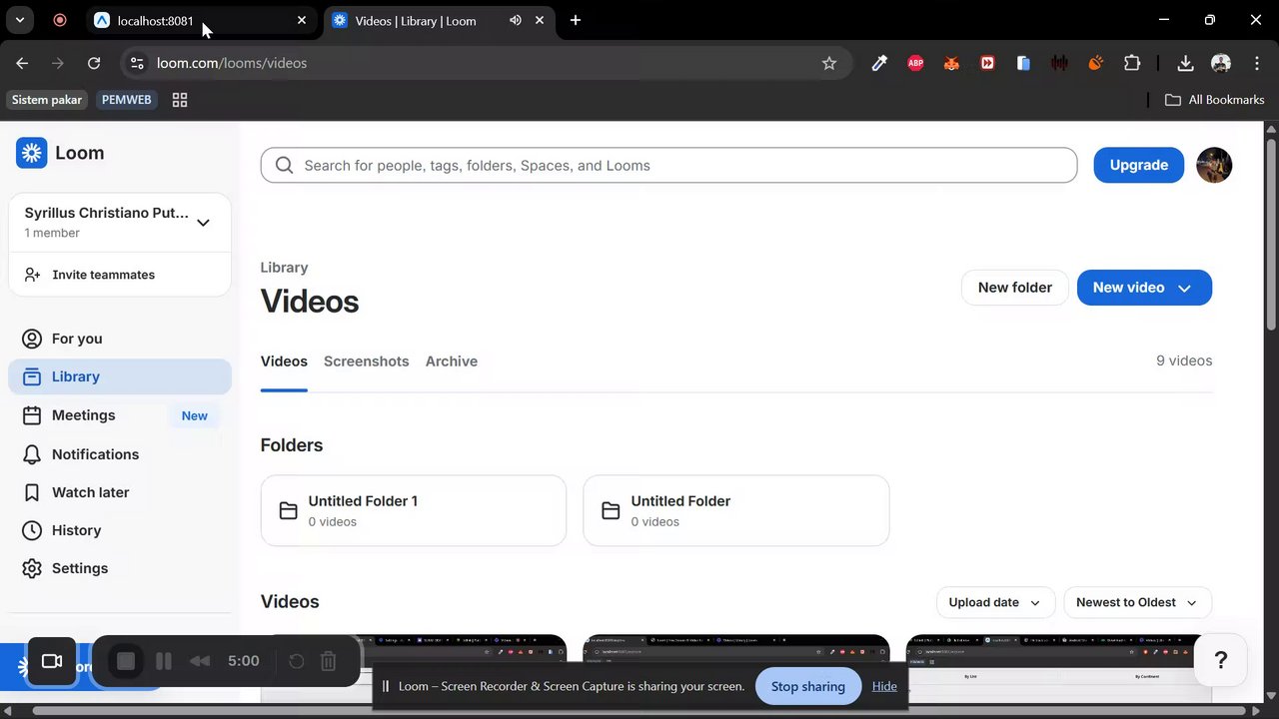Click the camera icon on recorder control

[x=52, y=661]
